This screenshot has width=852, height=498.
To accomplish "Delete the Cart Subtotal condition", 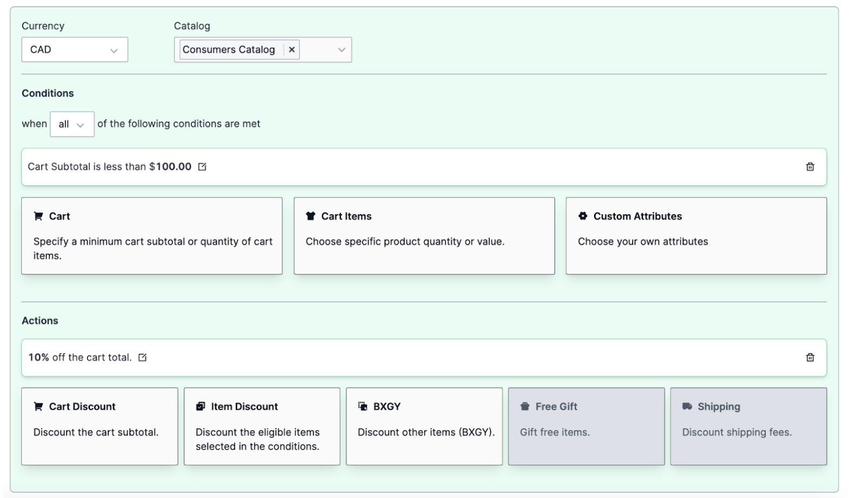I will 810,167.
